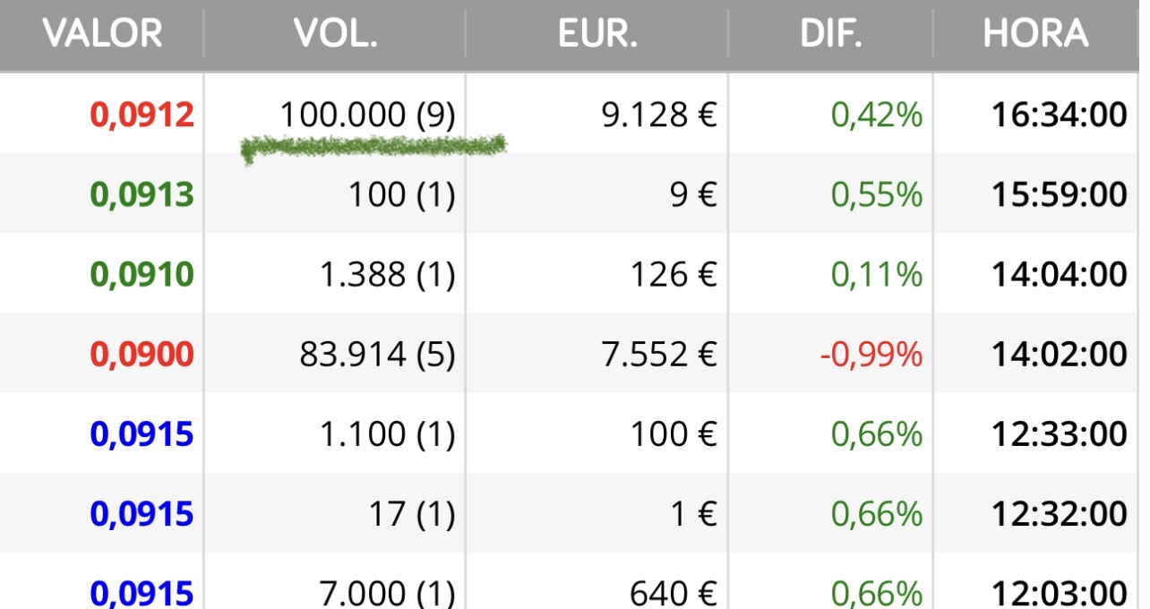Image resolution: width=1150 pixels, height=609 pixels.
Task: Click the green 0,0913 price value
Action: [142, 195]
